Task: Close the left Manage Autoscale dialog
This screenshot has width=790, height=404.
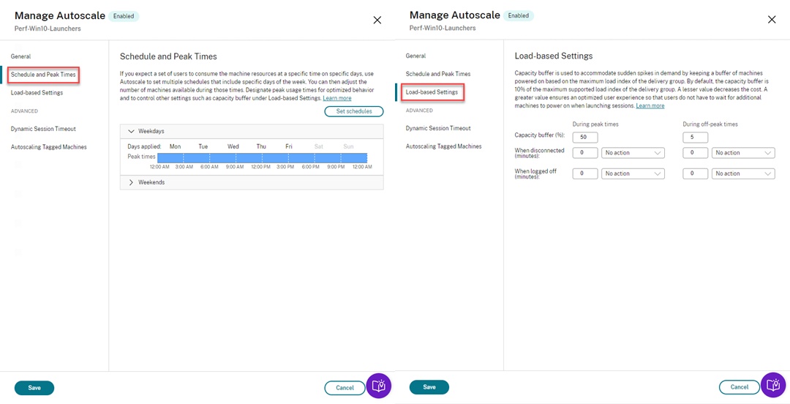Action: click(x=377, y=20)
